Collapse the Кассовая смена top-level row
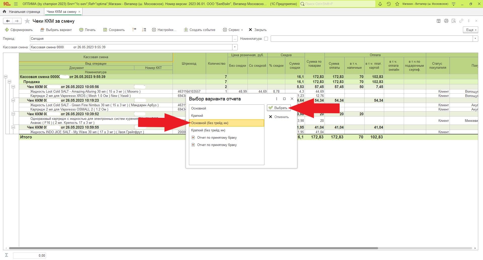Viewport: 483px width, 260px height. [6, 77]
